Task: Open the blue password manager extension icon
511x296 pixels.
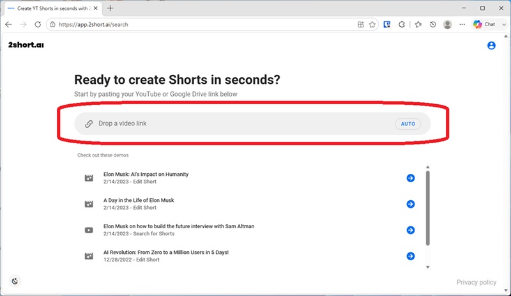Action: click(x=387, y=24)
